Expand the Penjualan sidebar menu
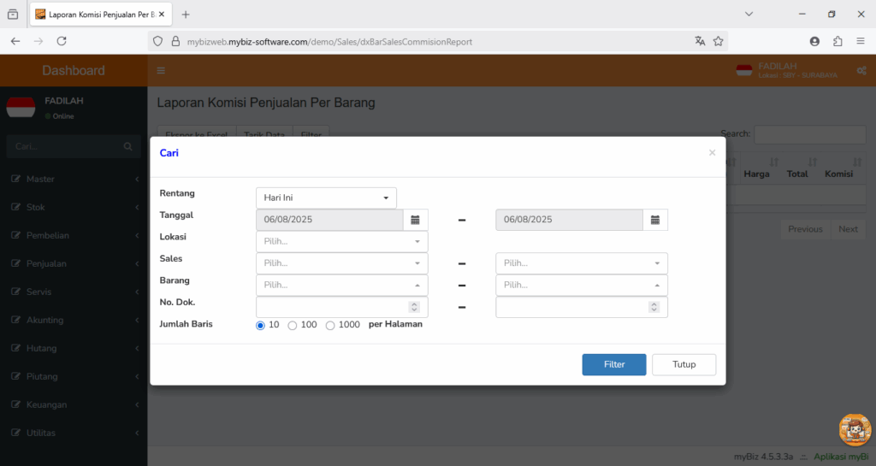876x466 pixels. (74, 263)
